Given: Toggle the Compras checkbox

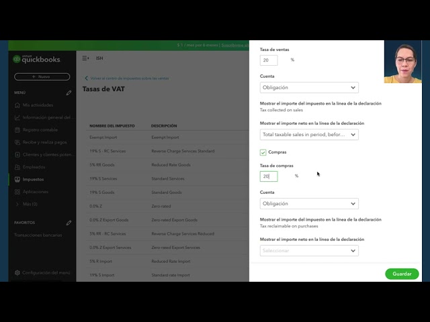Looking at the screenshot, I should (x=263, y=152).
